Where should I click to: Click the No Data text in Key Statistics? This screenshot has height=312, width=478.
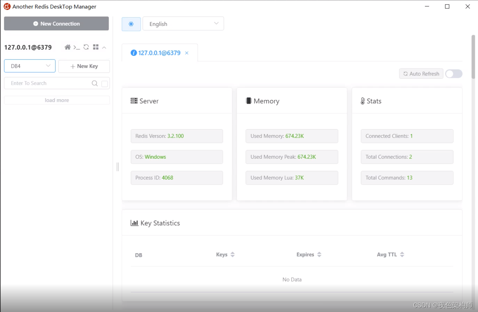click(x=292, y=280)
